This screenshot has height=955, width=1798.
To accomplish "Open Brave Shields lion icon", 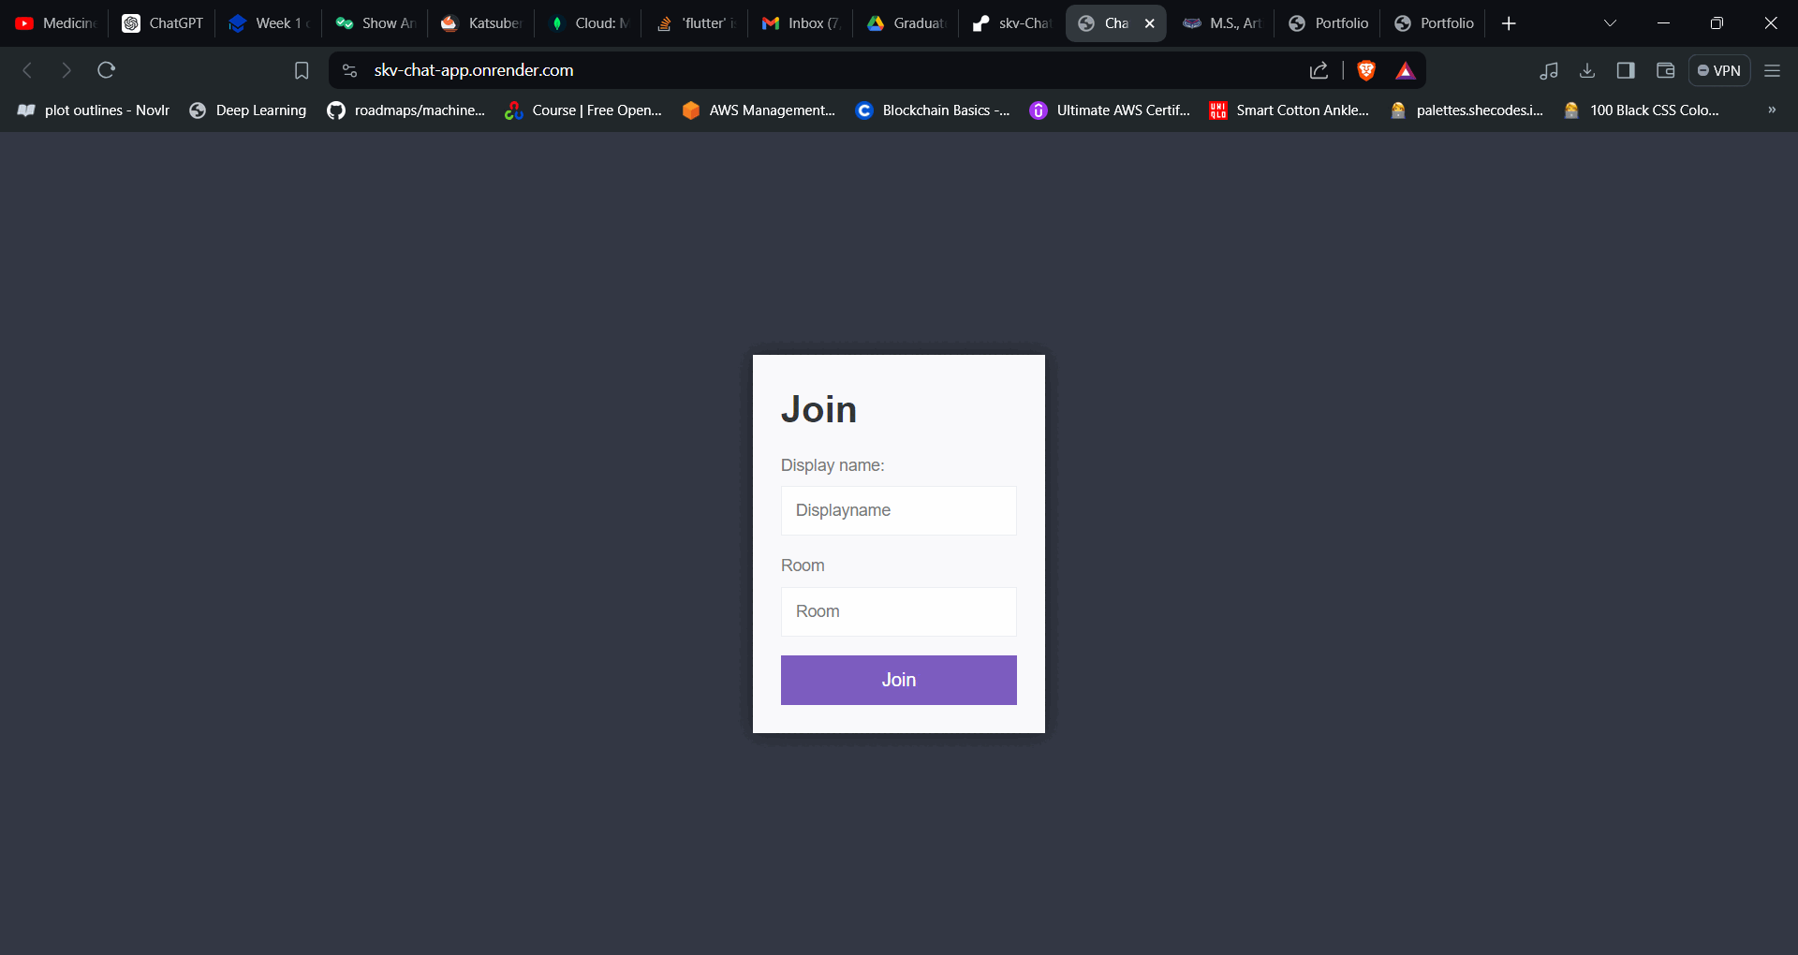I will coord(1366,70).
